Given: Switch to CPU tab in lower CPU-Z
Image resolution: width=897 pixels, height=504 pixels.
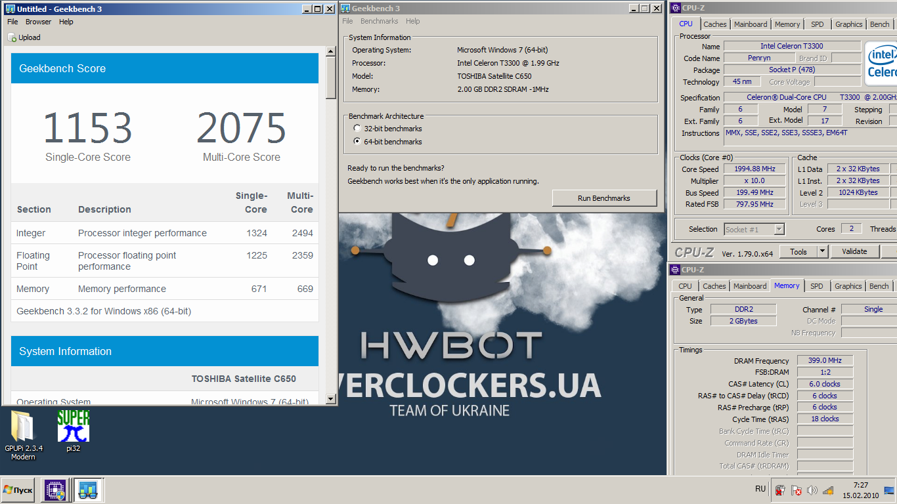Looking at the screenshot, I should pyautogui.click(x=685, y=286).
